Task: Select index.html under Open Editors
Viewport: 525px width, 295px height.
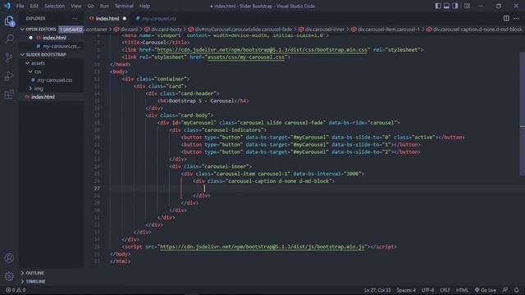Action: point(54,38)
